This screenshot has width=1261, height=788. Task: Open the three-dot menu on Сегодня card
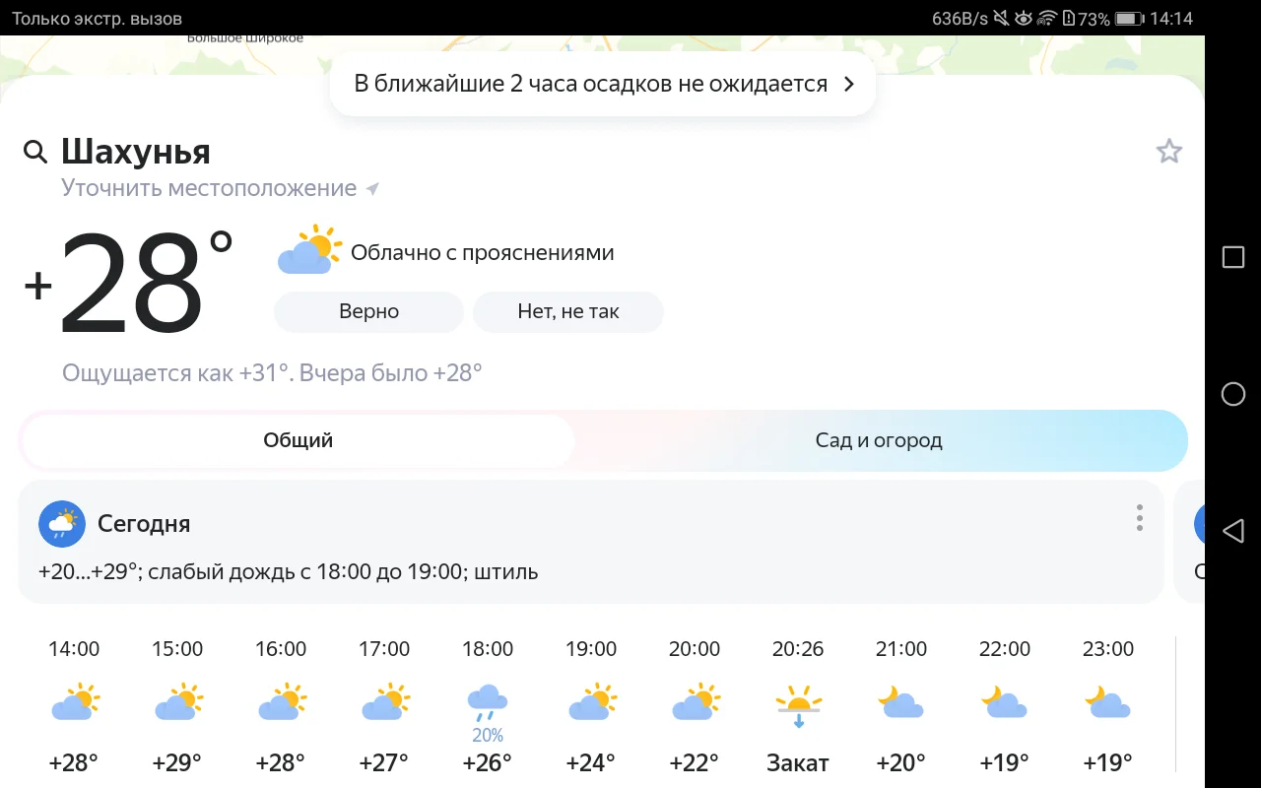pyautogui.click(x=1139, y=518)
